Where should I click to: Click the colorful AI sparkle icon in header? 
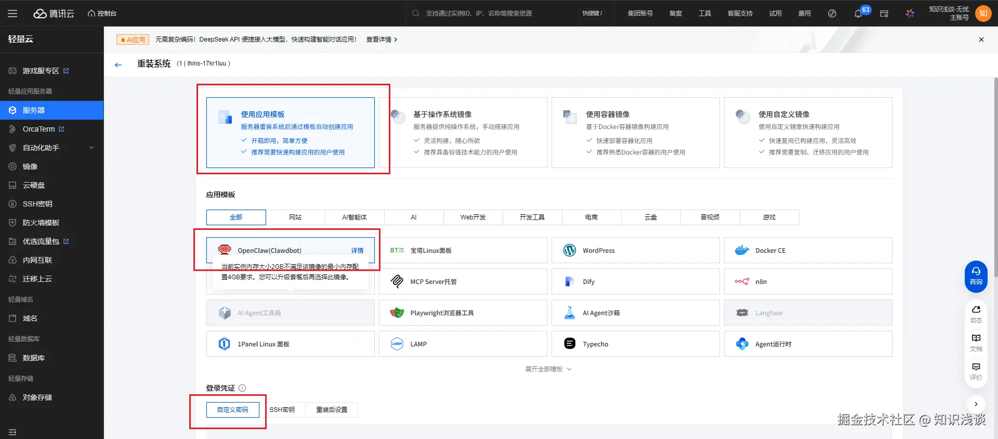pyautogui.click(x=910, y=14)
